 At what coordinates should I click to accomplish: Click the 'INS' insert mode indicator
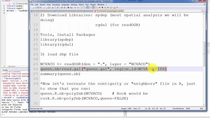pos(201,108)
